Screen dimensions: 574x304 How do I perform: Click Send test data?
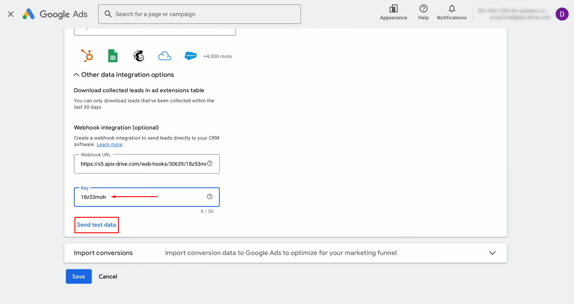click(96, 225)
